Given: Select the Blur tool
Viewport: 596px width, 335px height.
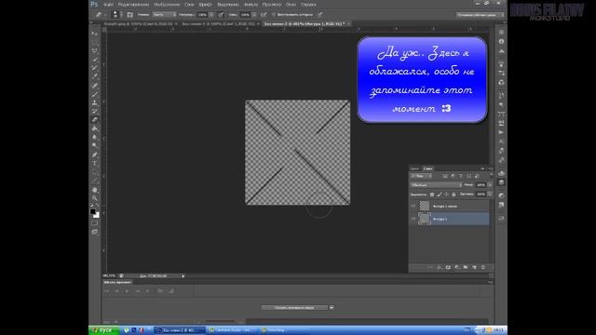Looking at the screenshot, I should tap(95, 137).
